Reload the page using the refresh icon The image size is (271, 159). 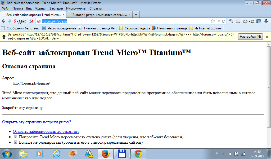pyautogui.click(x=224, y=21)
